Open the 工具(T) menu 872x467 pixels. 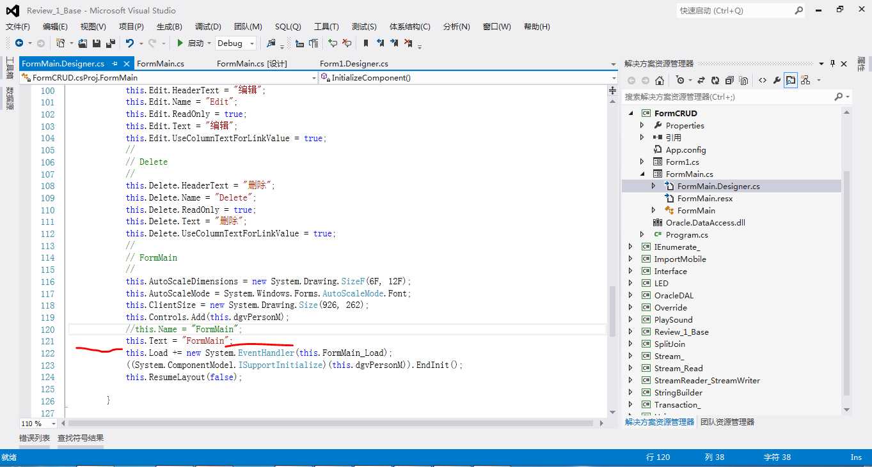pos(326,26)
